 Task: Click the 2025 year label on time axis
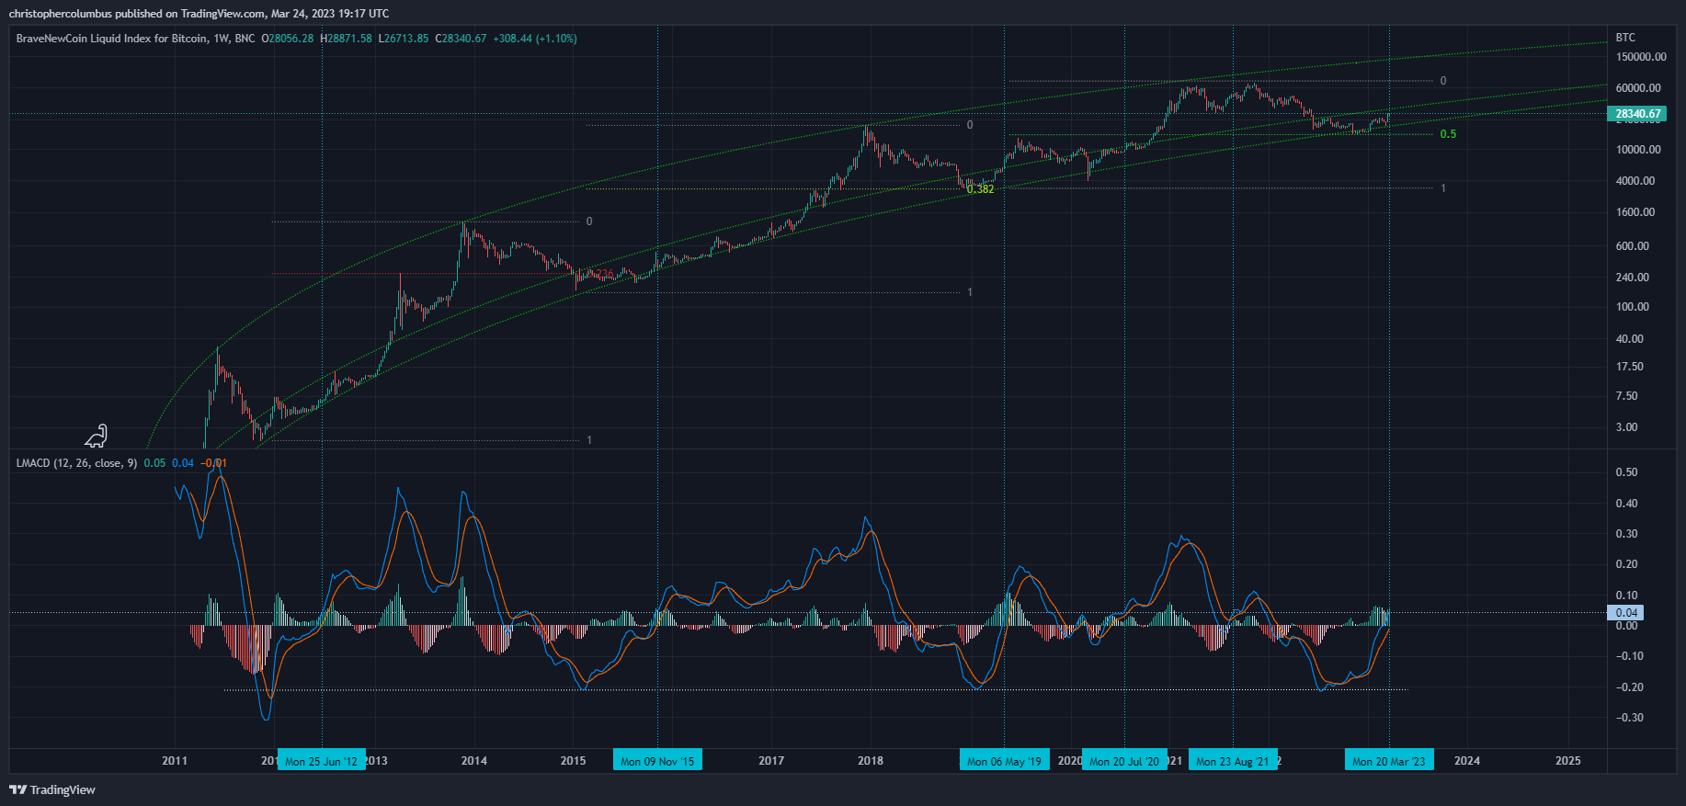(1568, 761)
